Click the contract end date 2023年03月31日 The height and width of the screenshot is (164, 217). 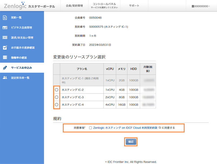[100, 45]
